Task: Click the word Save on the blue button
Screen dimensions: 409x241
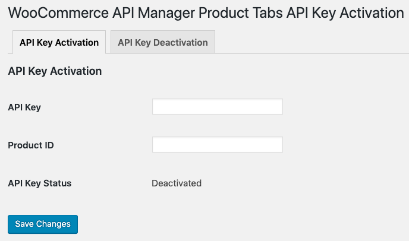Action: (x=24, y=224)
